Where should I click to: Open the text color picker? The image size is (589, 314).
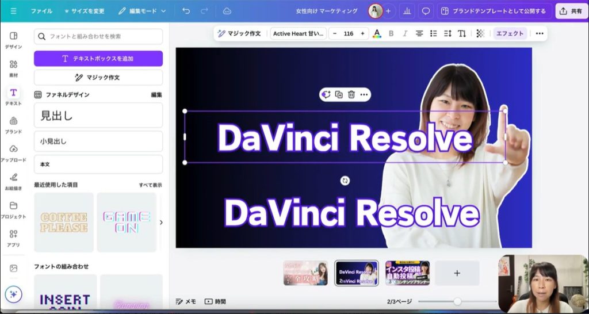pos(377,33)
